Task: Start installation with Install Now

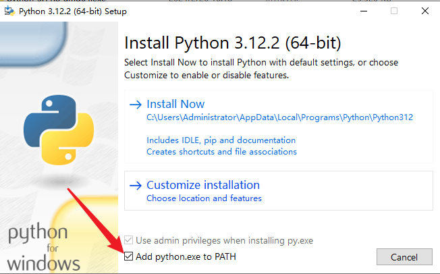Action: click(x=175, y=105)
